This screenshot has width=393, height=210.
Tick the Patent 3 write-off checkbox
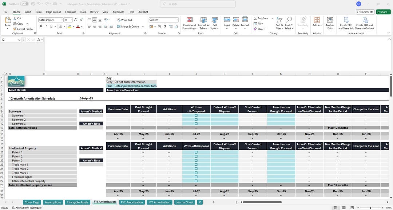point(196,161)
